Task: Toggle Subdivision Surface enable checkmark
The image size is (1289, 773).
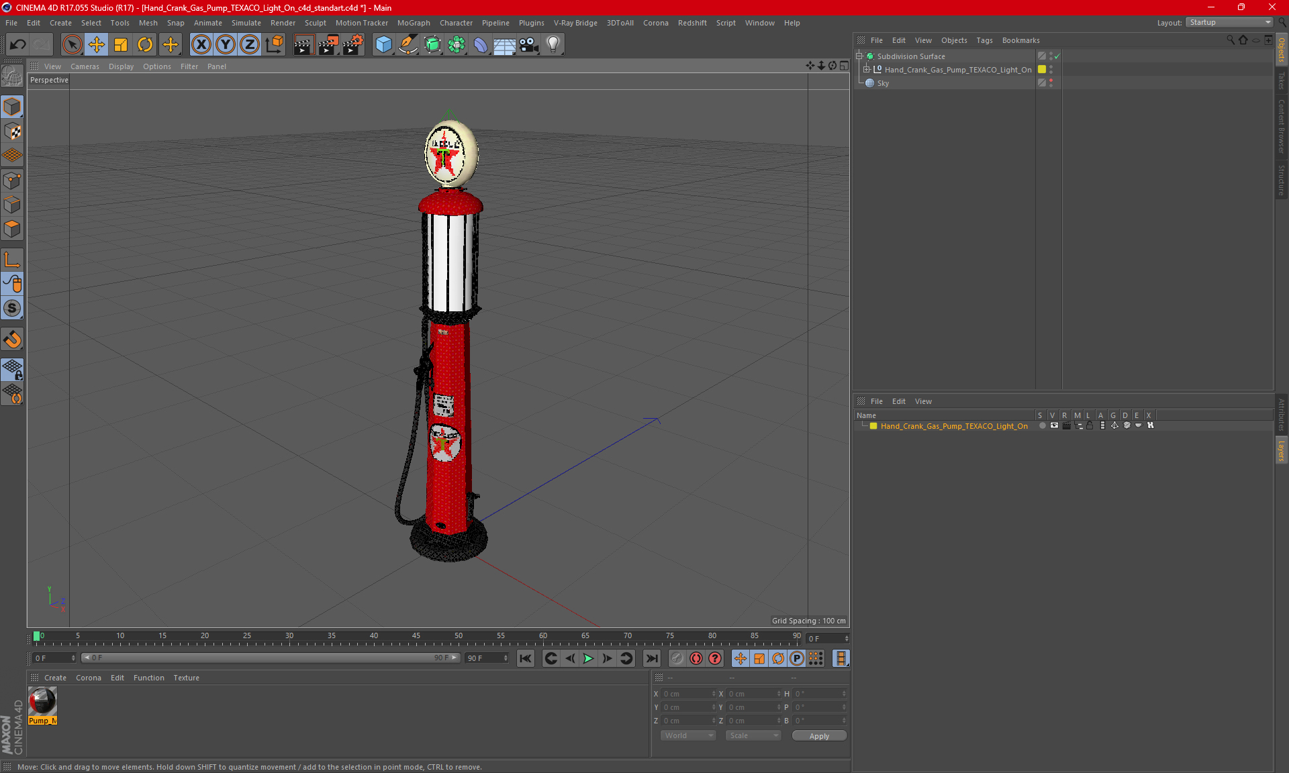Action: point(1057,56)
